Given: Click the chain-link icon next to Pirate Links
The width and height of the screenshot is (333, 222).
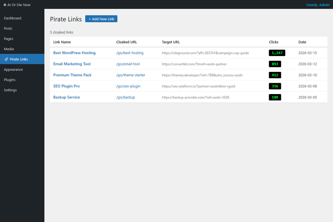Looking at the screenshot, I should coord(6,59).
